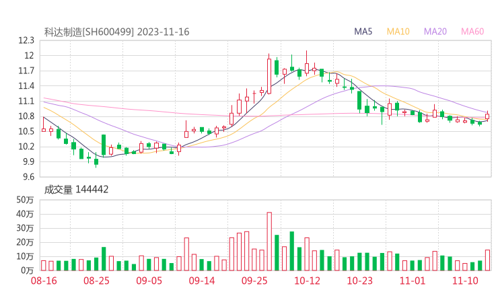
Task: Click the 08-16 date label
Action: coord(44,281)
